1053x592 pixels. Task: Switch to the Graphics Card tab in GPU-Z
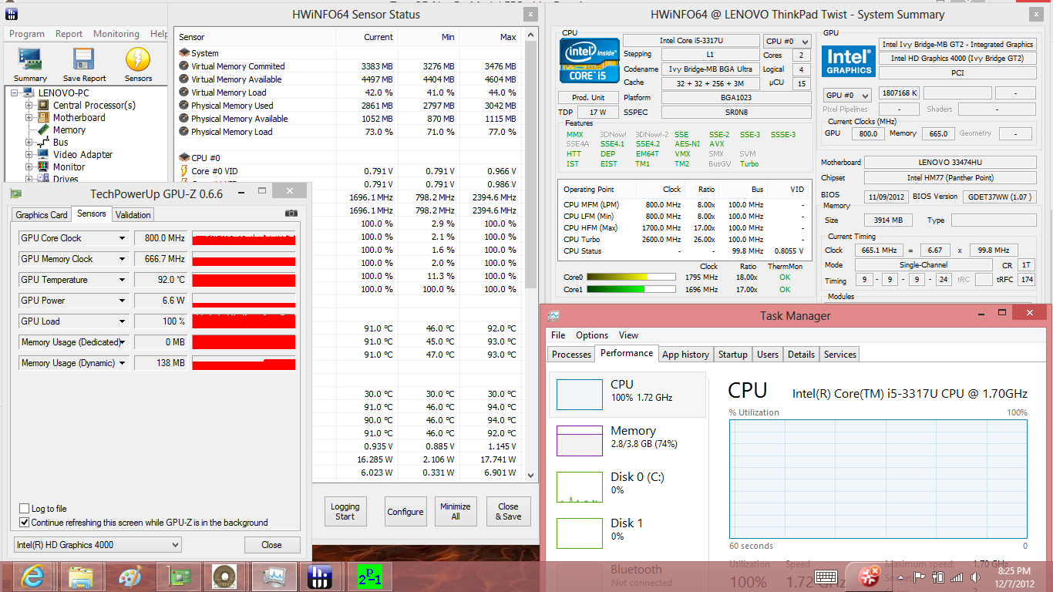click(42, 215)
